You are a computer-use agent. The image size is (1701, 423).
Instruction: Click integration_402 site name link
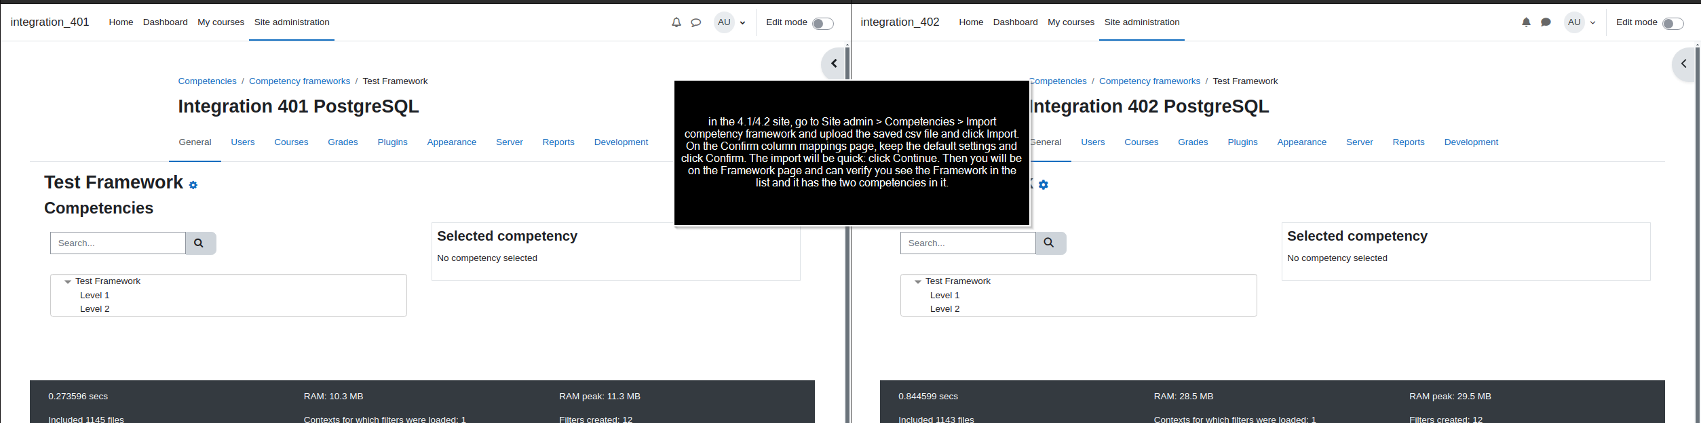[x=900, y=22]
